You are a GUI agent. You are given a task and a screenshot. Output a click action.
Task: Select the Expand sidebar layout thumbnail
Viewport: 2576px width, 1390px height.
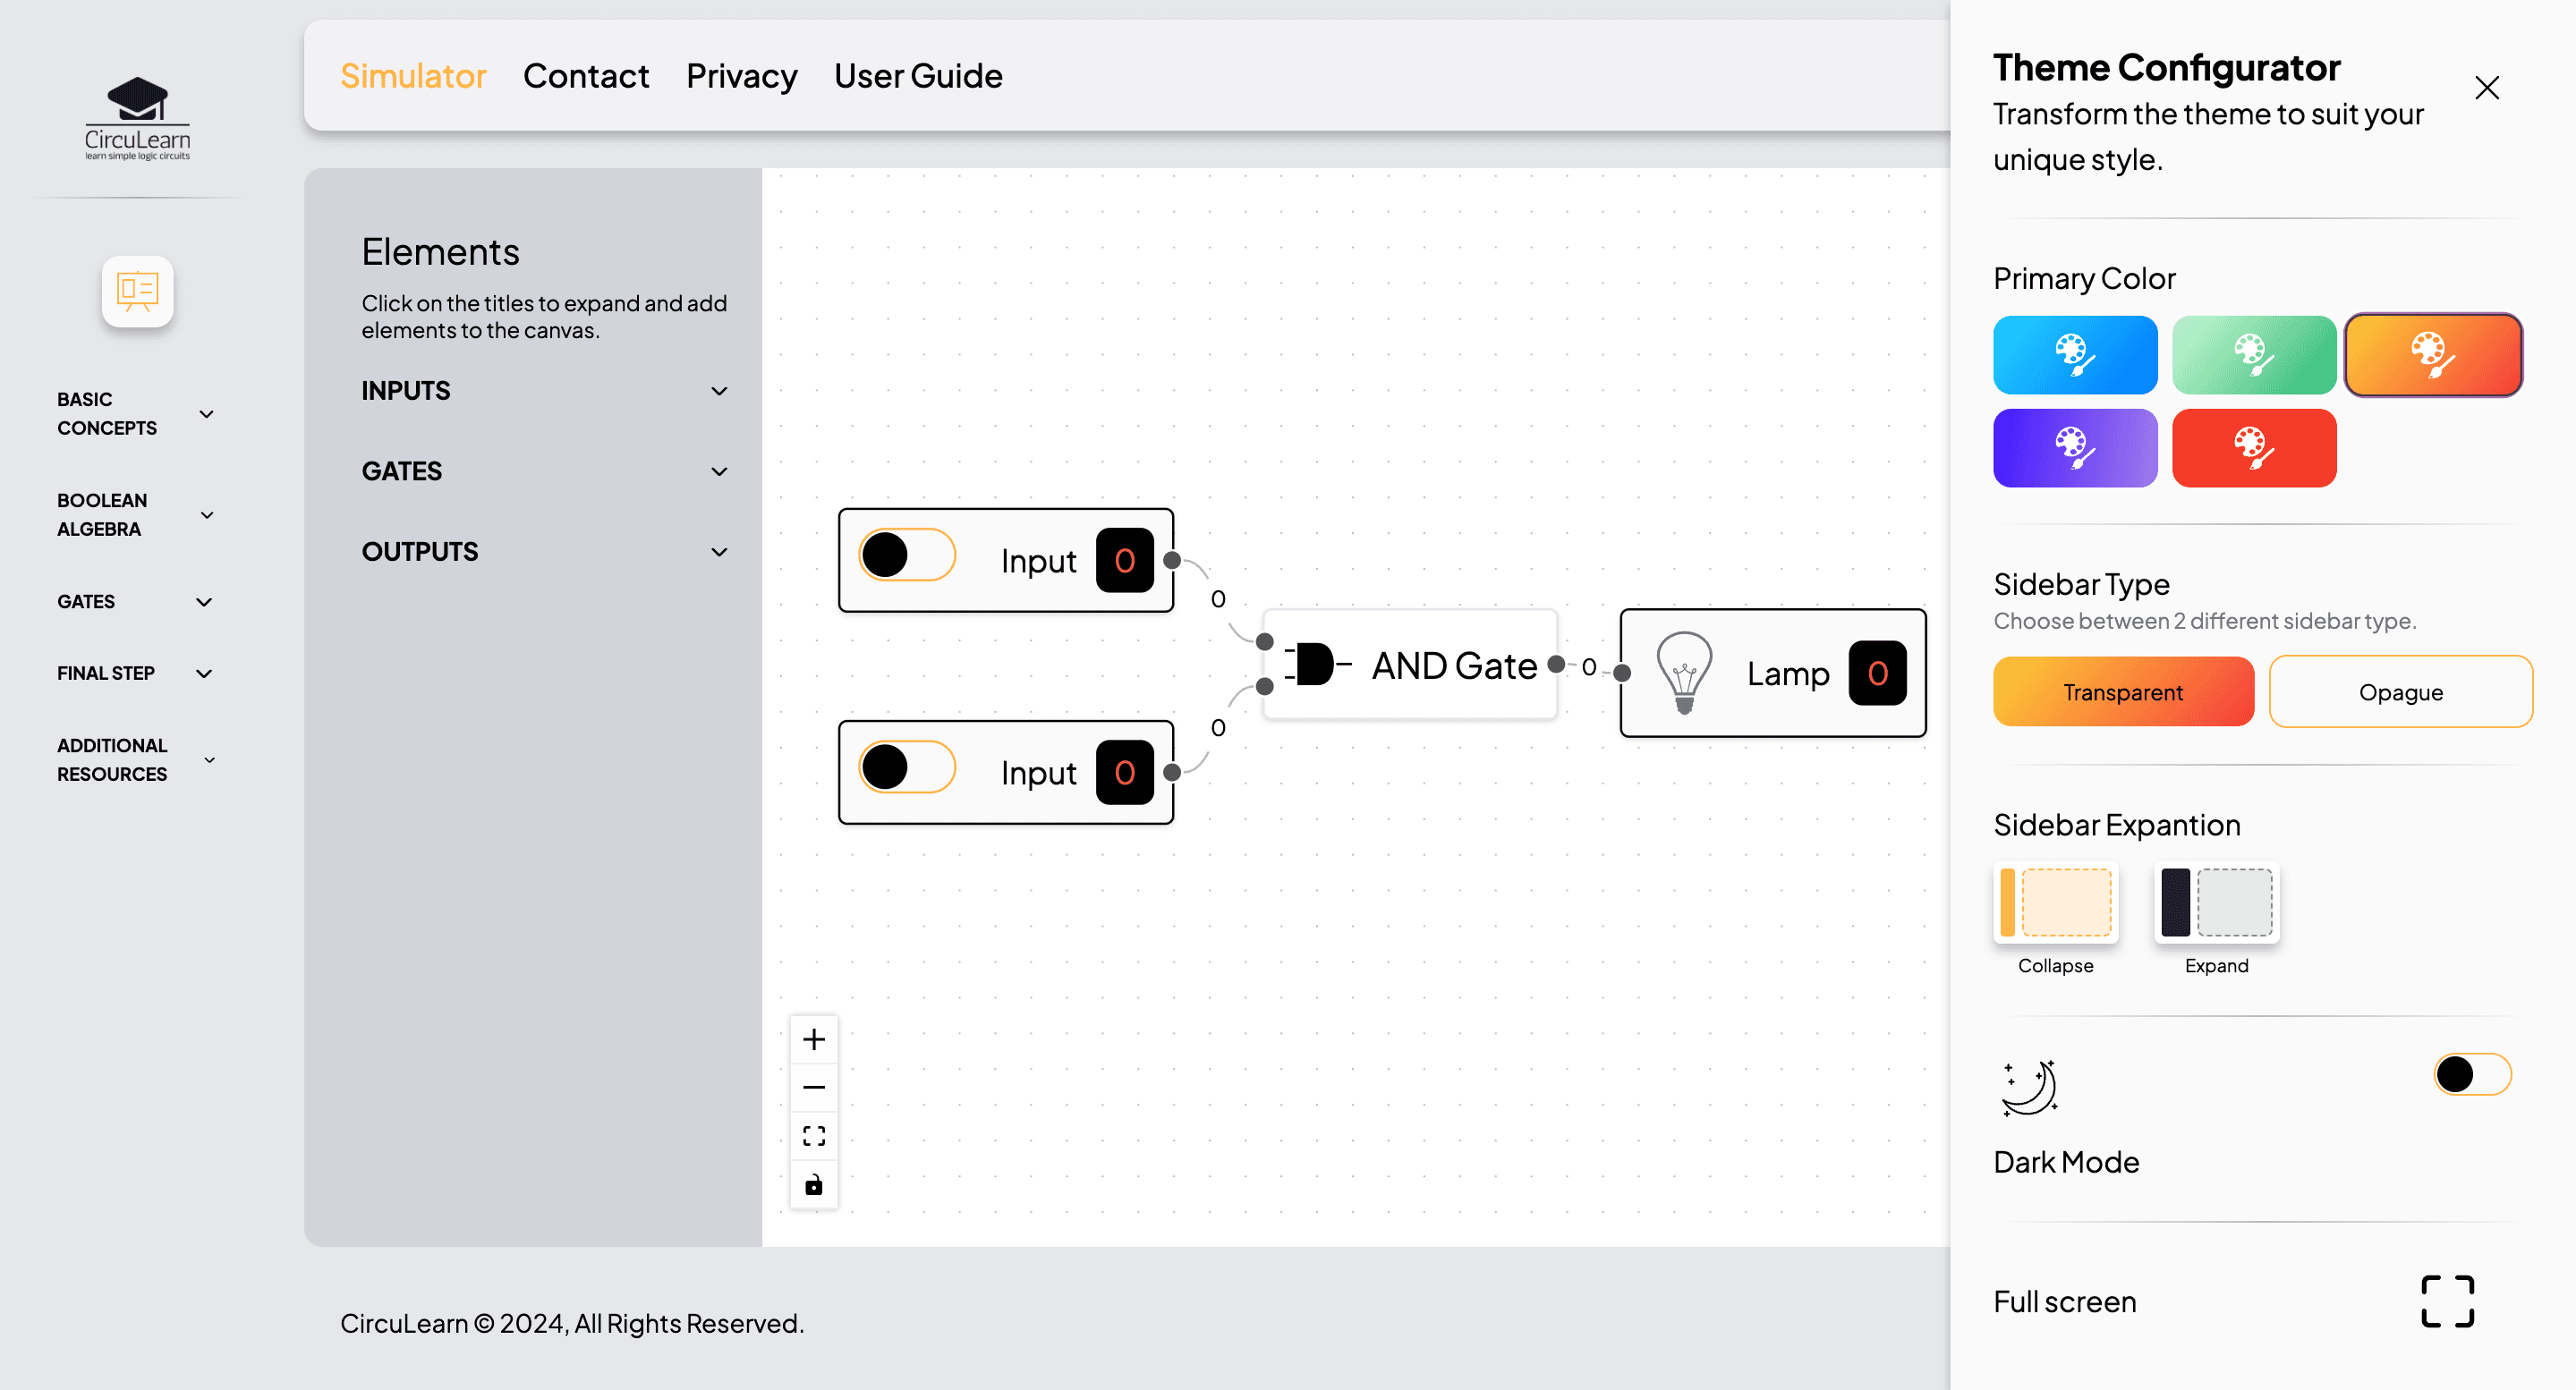tap(2216, 903)
